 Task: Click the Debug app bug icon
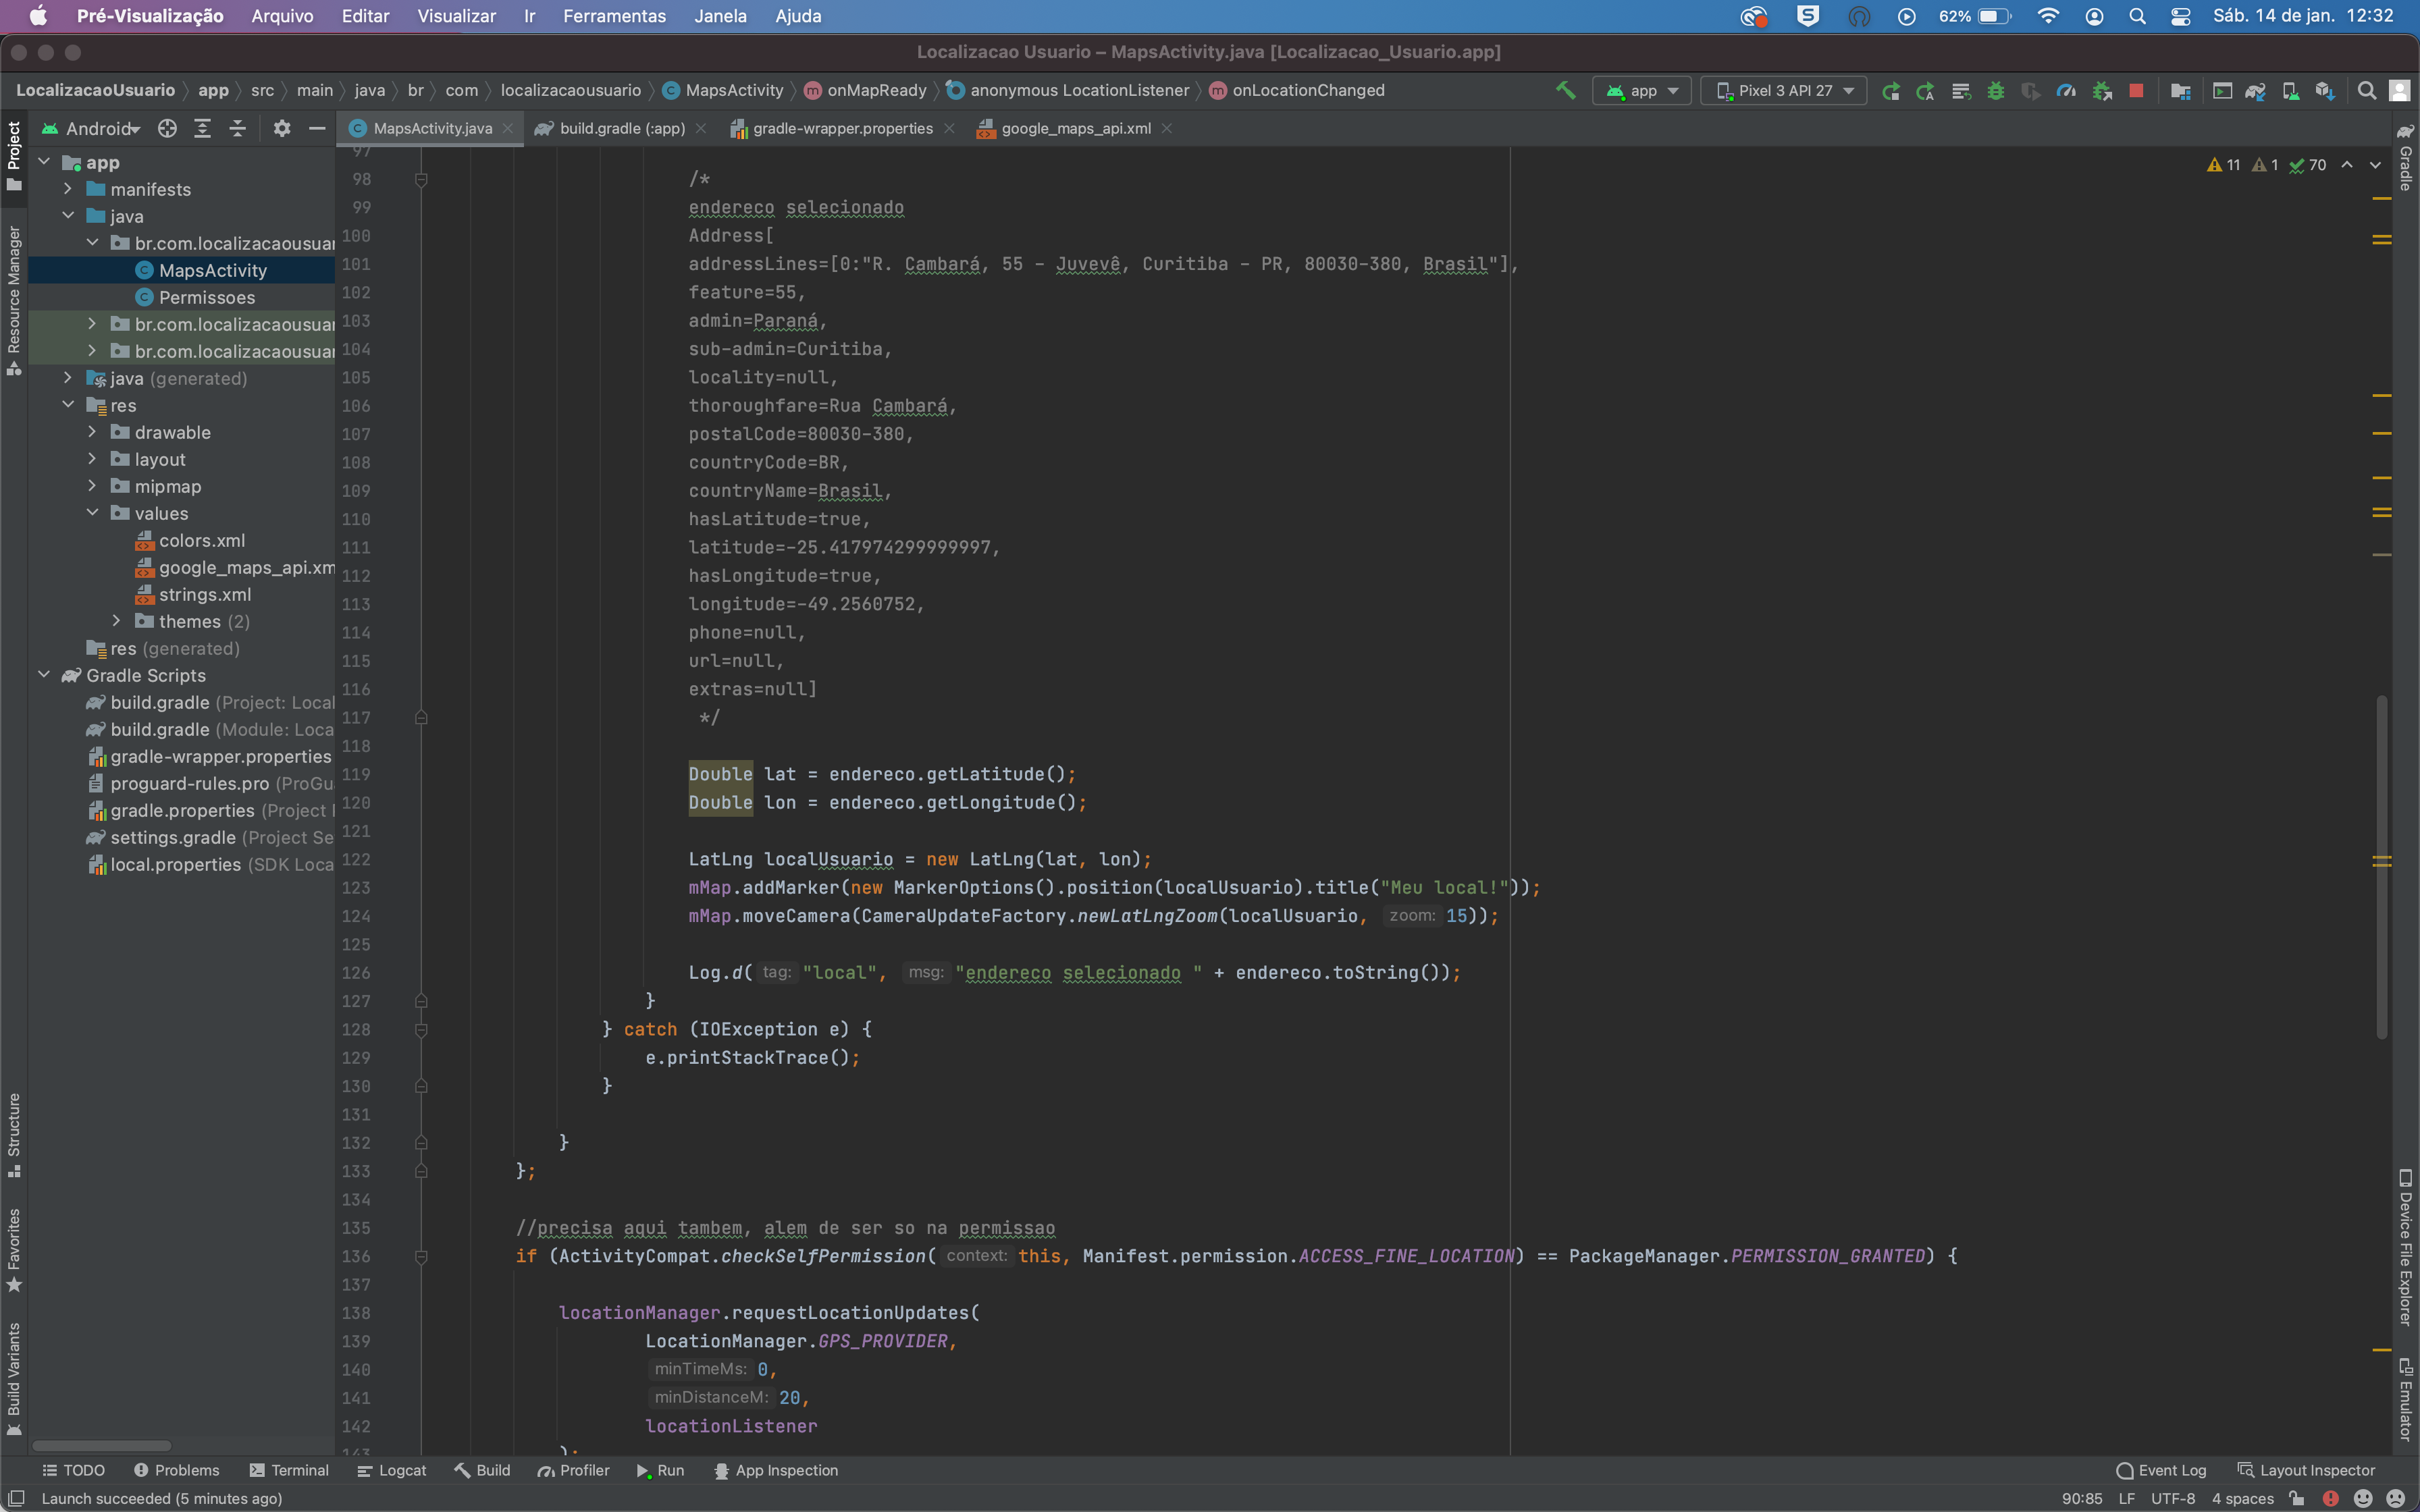coord(1995,91)
